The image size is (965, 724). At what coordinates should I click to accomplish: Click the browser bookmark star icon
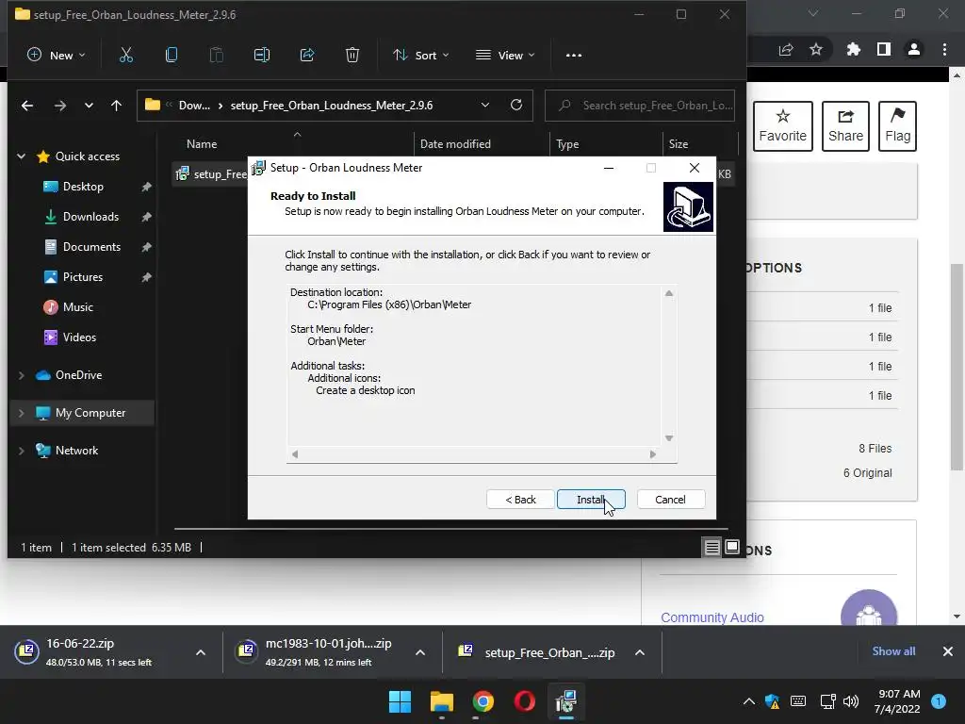point(816,49)
